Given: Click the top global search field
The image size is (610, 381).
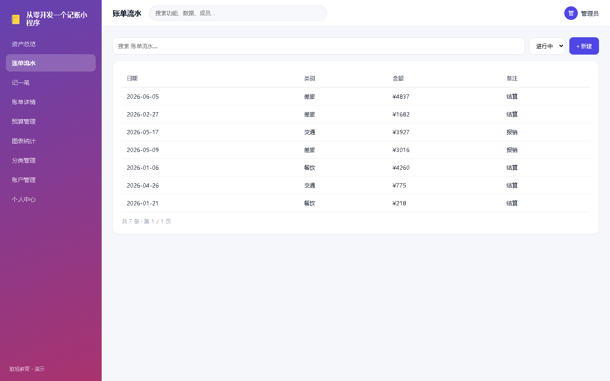Looking at the screenshot, I should tap(238, 13).
